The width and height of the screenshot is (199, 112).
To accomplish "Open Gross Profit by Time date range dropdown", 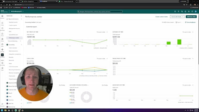I will coord(188,58).
